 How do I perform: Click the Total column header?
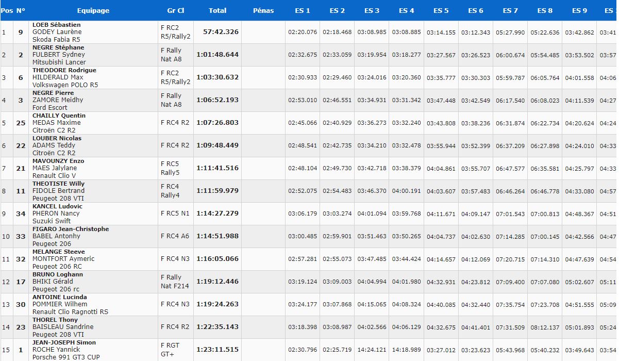218,10
